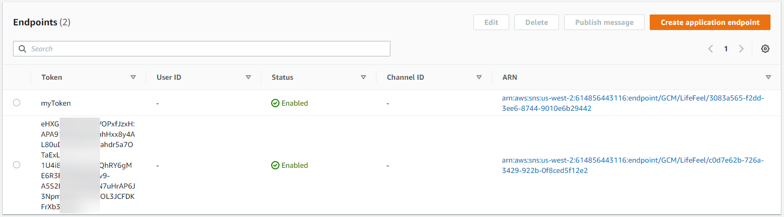Select the second endpoint's radio button
This screenshot has width=784, height=217.
point(17,165)
